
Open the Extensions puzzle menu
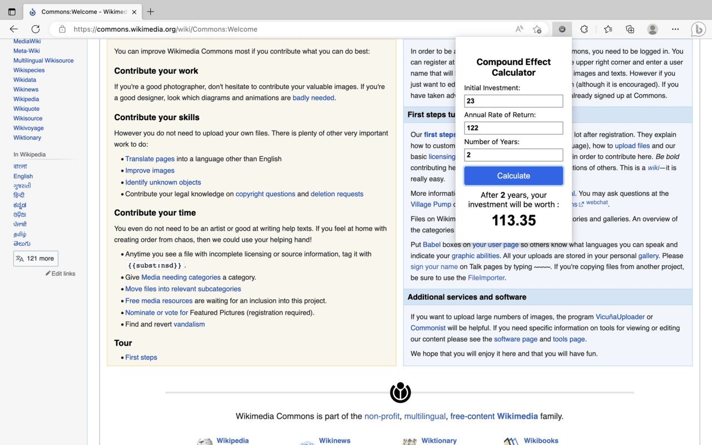[584, 29]
